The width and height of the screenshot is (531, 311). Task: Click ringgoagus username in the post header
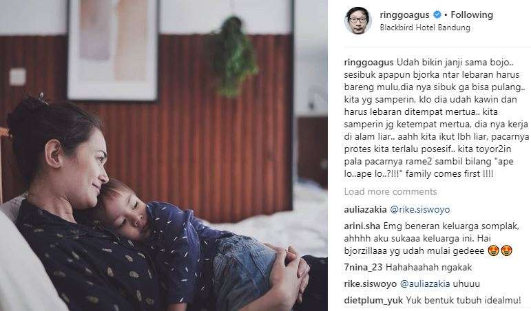coord(404,15)
